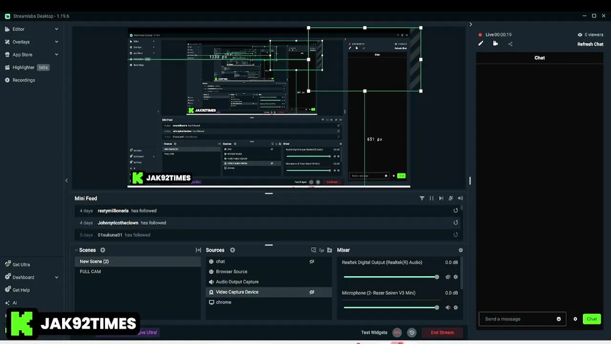Expand the Overlays dropdown chevron

coord(56,42)
